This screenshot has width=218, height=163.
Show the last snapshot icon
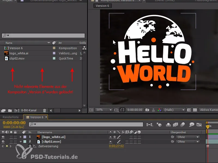tap(153, 110)
